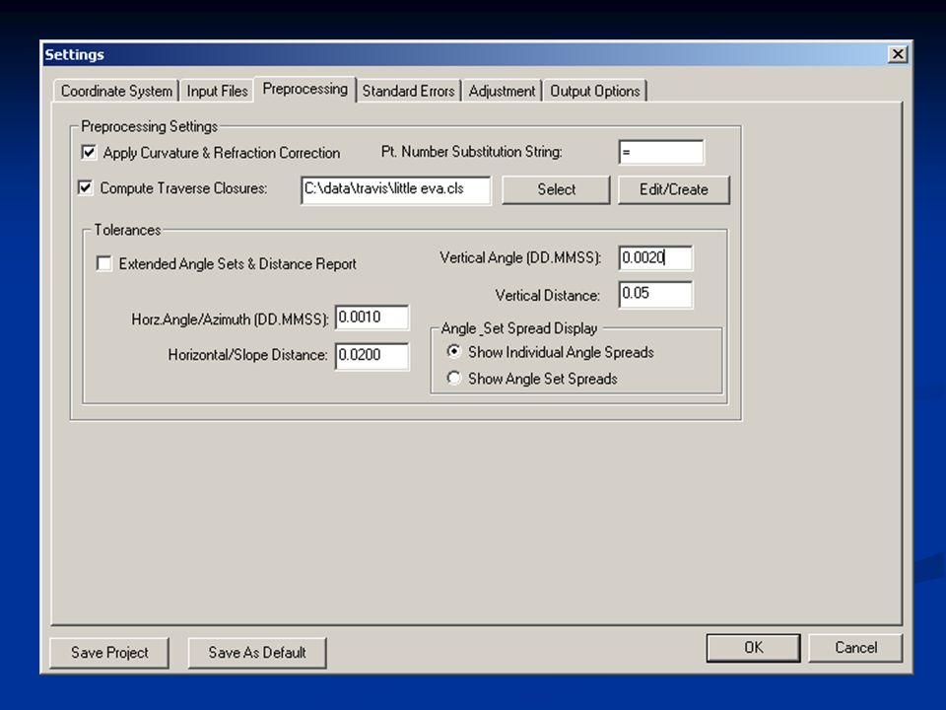
Task: Open the Adjustment tab
Action: click(502, 91)
